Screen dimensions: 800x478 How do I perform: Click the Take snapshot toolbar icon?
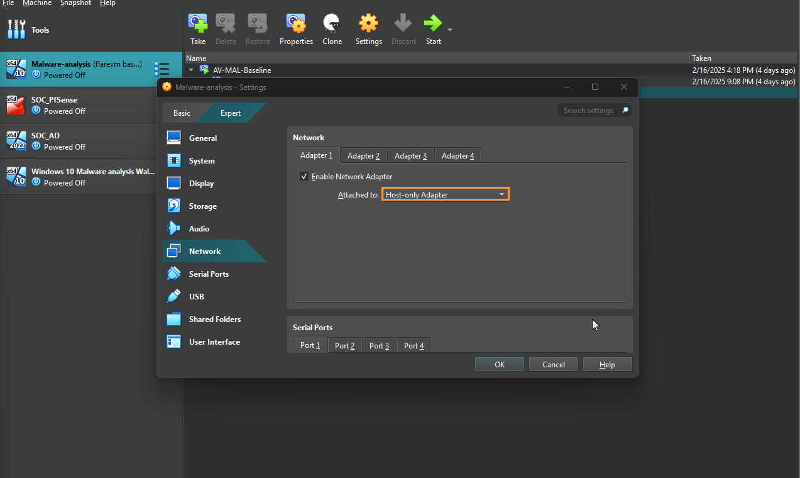pos(198,24)
